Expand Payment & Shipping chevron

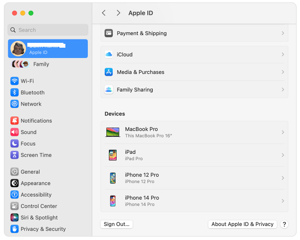[283, 33]
